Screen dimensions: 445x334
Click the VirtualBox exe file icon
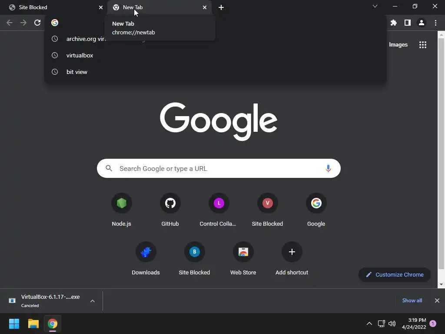tap(12, 301)
